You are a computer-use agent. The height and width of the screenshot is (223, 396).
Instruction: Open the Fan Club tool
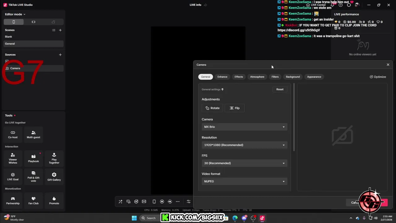[33, 201]
